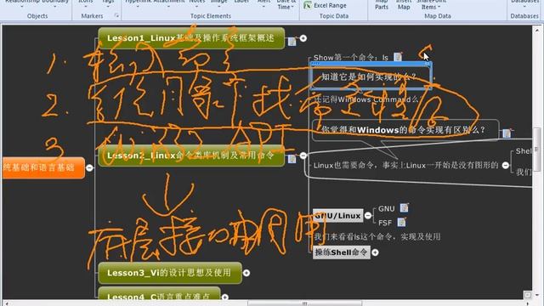544x306 pixels.
Task: Click horizontal scrollbar right arrow
Action: click(x=528, y=303)
